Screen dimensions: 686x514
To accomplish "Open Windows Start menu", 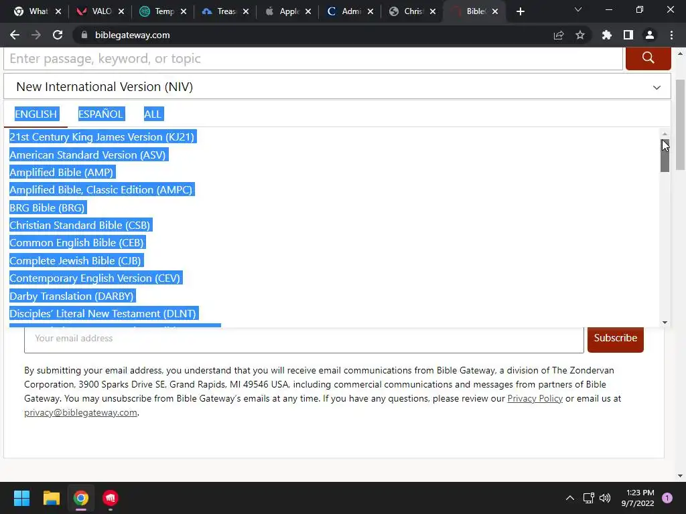I will (21, 498).
